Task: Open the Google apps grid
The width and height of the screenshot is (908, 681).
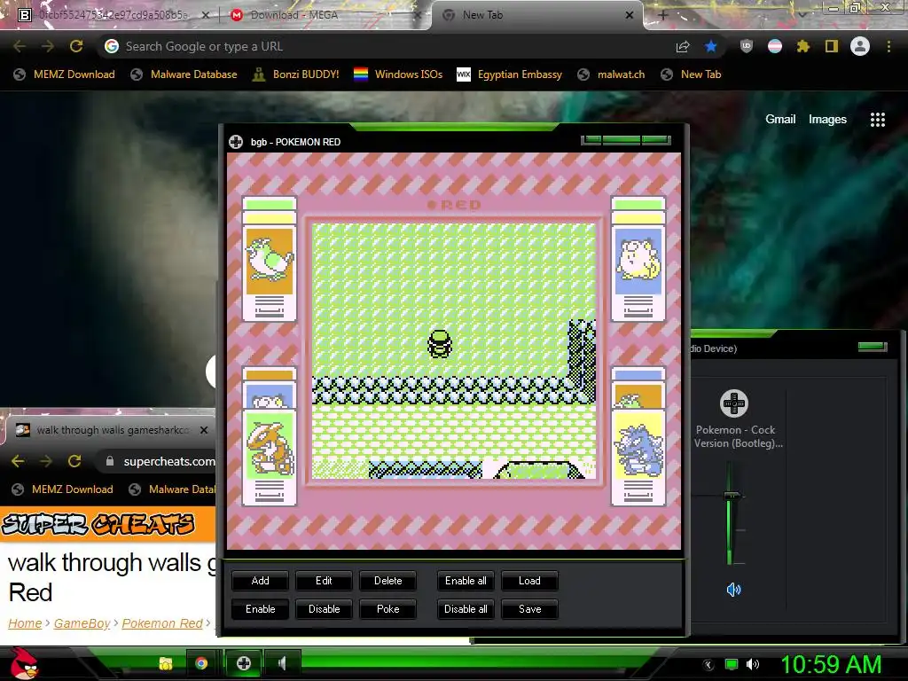Action: pyautogui.click(x=878, y=120)
